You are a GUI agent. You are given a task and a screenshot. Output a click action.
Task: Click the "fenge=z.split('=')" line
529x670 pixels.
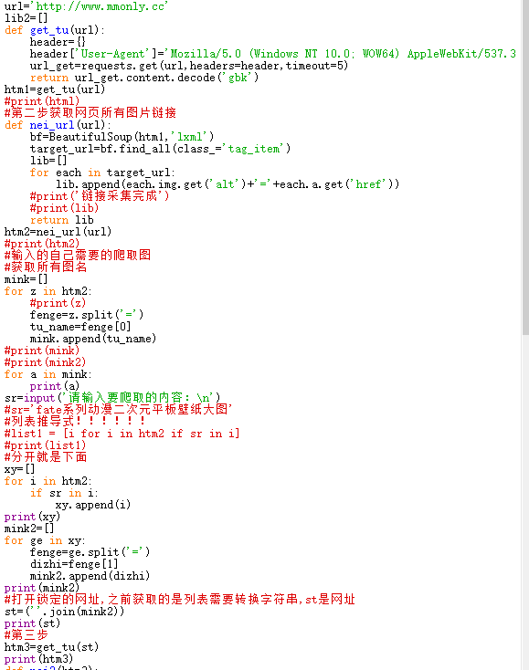coord(87,315)
